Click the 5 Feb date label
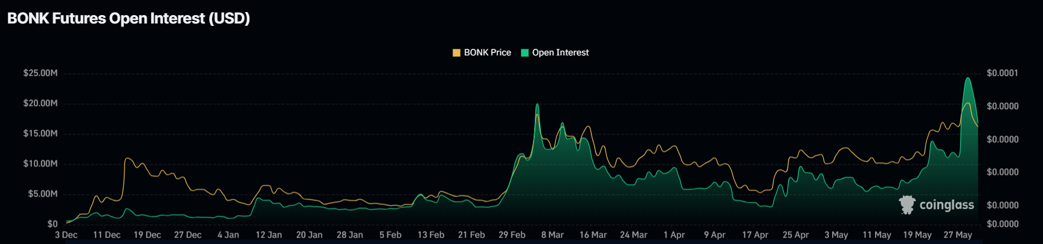This screenshot has height=244, width=1043. pyautogui.click(x=390, y=235)
